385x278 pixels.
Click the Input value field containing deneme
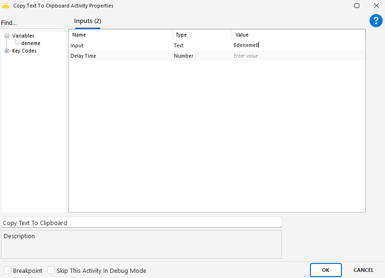click(x=298, y=45)
